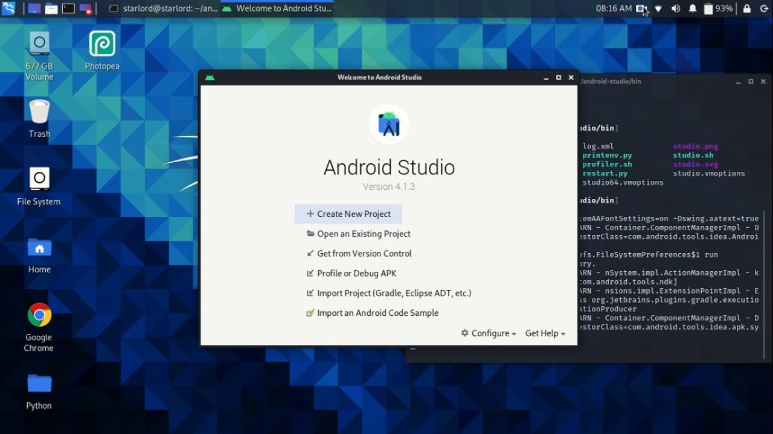Click printenv.py in terminal listing
The height and width of the screenshot is (434, 773).
point(608,156)
